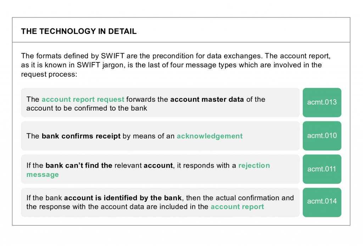Click the acmt.013 green badge
This screenshot has height=246, width=363.
pyautogui.click(x=322, y=102)
